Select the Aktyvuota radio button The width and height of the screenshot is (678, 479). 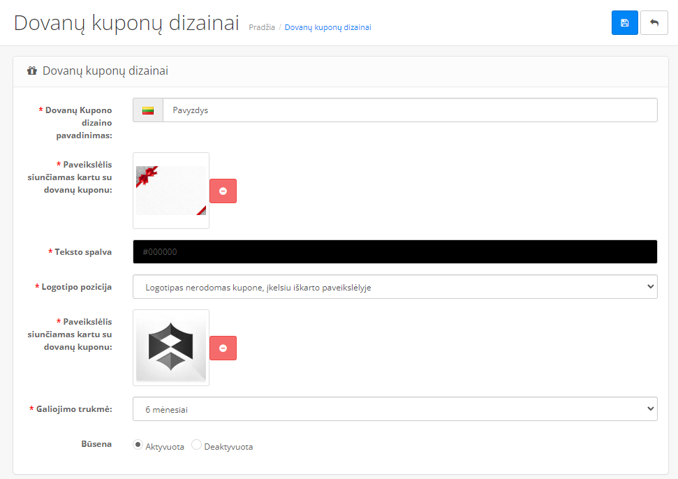pyautogui.click(x=138, y=444)
